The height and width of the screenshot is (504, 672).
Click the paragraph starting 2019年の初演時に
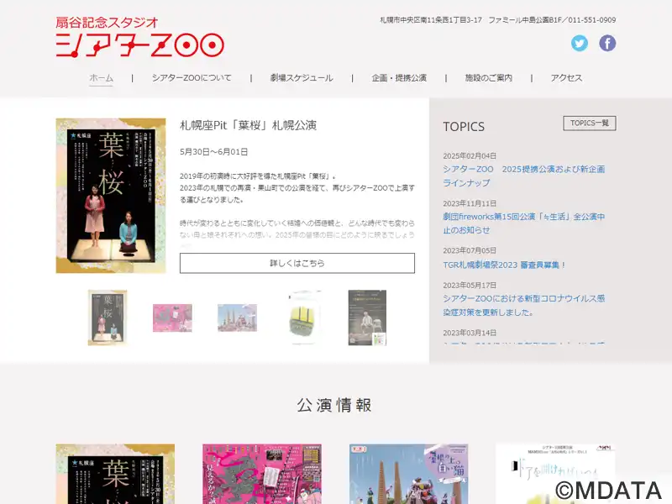coord(297,187)
